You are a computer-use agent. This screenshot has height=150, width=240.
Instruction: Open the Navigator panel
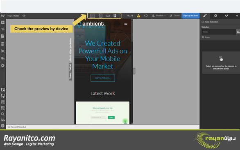3,29
